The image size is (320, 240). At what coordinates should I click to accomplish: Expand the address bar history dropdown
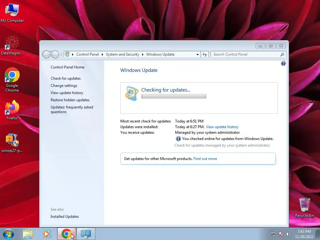(x=197, y=54)
